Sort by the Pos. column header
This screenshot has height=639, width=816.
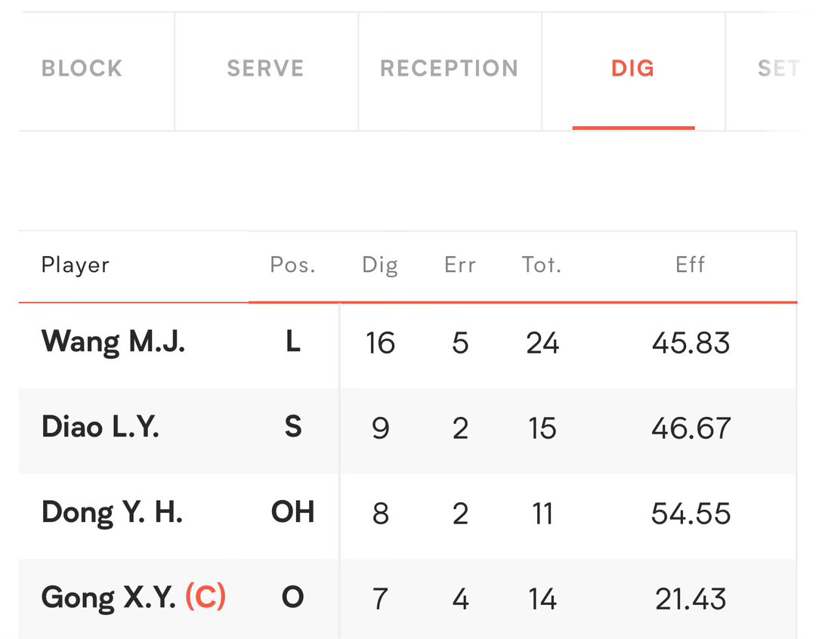click(x=292, y=265)
